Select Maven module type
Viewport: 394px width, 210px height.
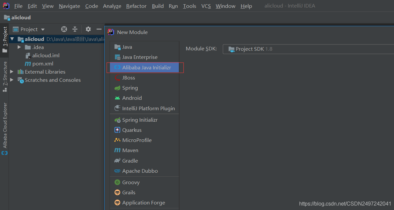point(144,150)
